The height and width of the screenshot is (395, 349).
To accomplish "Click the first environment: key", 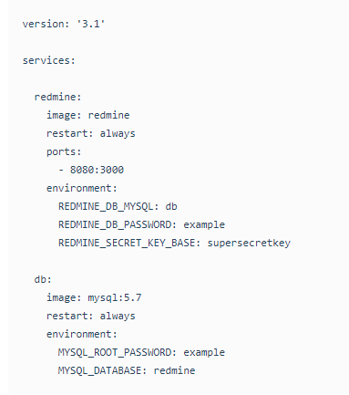I will tap(82, 188).
